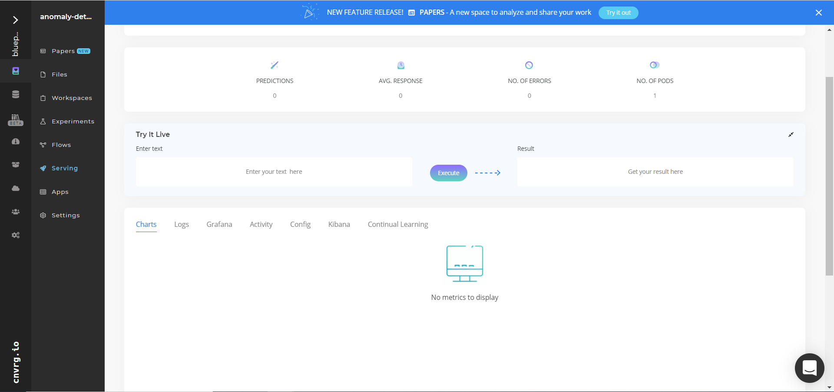Open the chat support widget
The width and height of the screenshot is (834, 392).
(810, 368)
